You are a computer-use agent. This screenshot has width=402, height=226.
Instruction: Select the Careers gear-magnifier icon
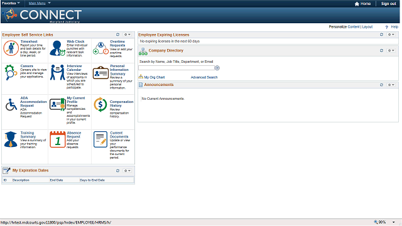[x=11, y=72]
